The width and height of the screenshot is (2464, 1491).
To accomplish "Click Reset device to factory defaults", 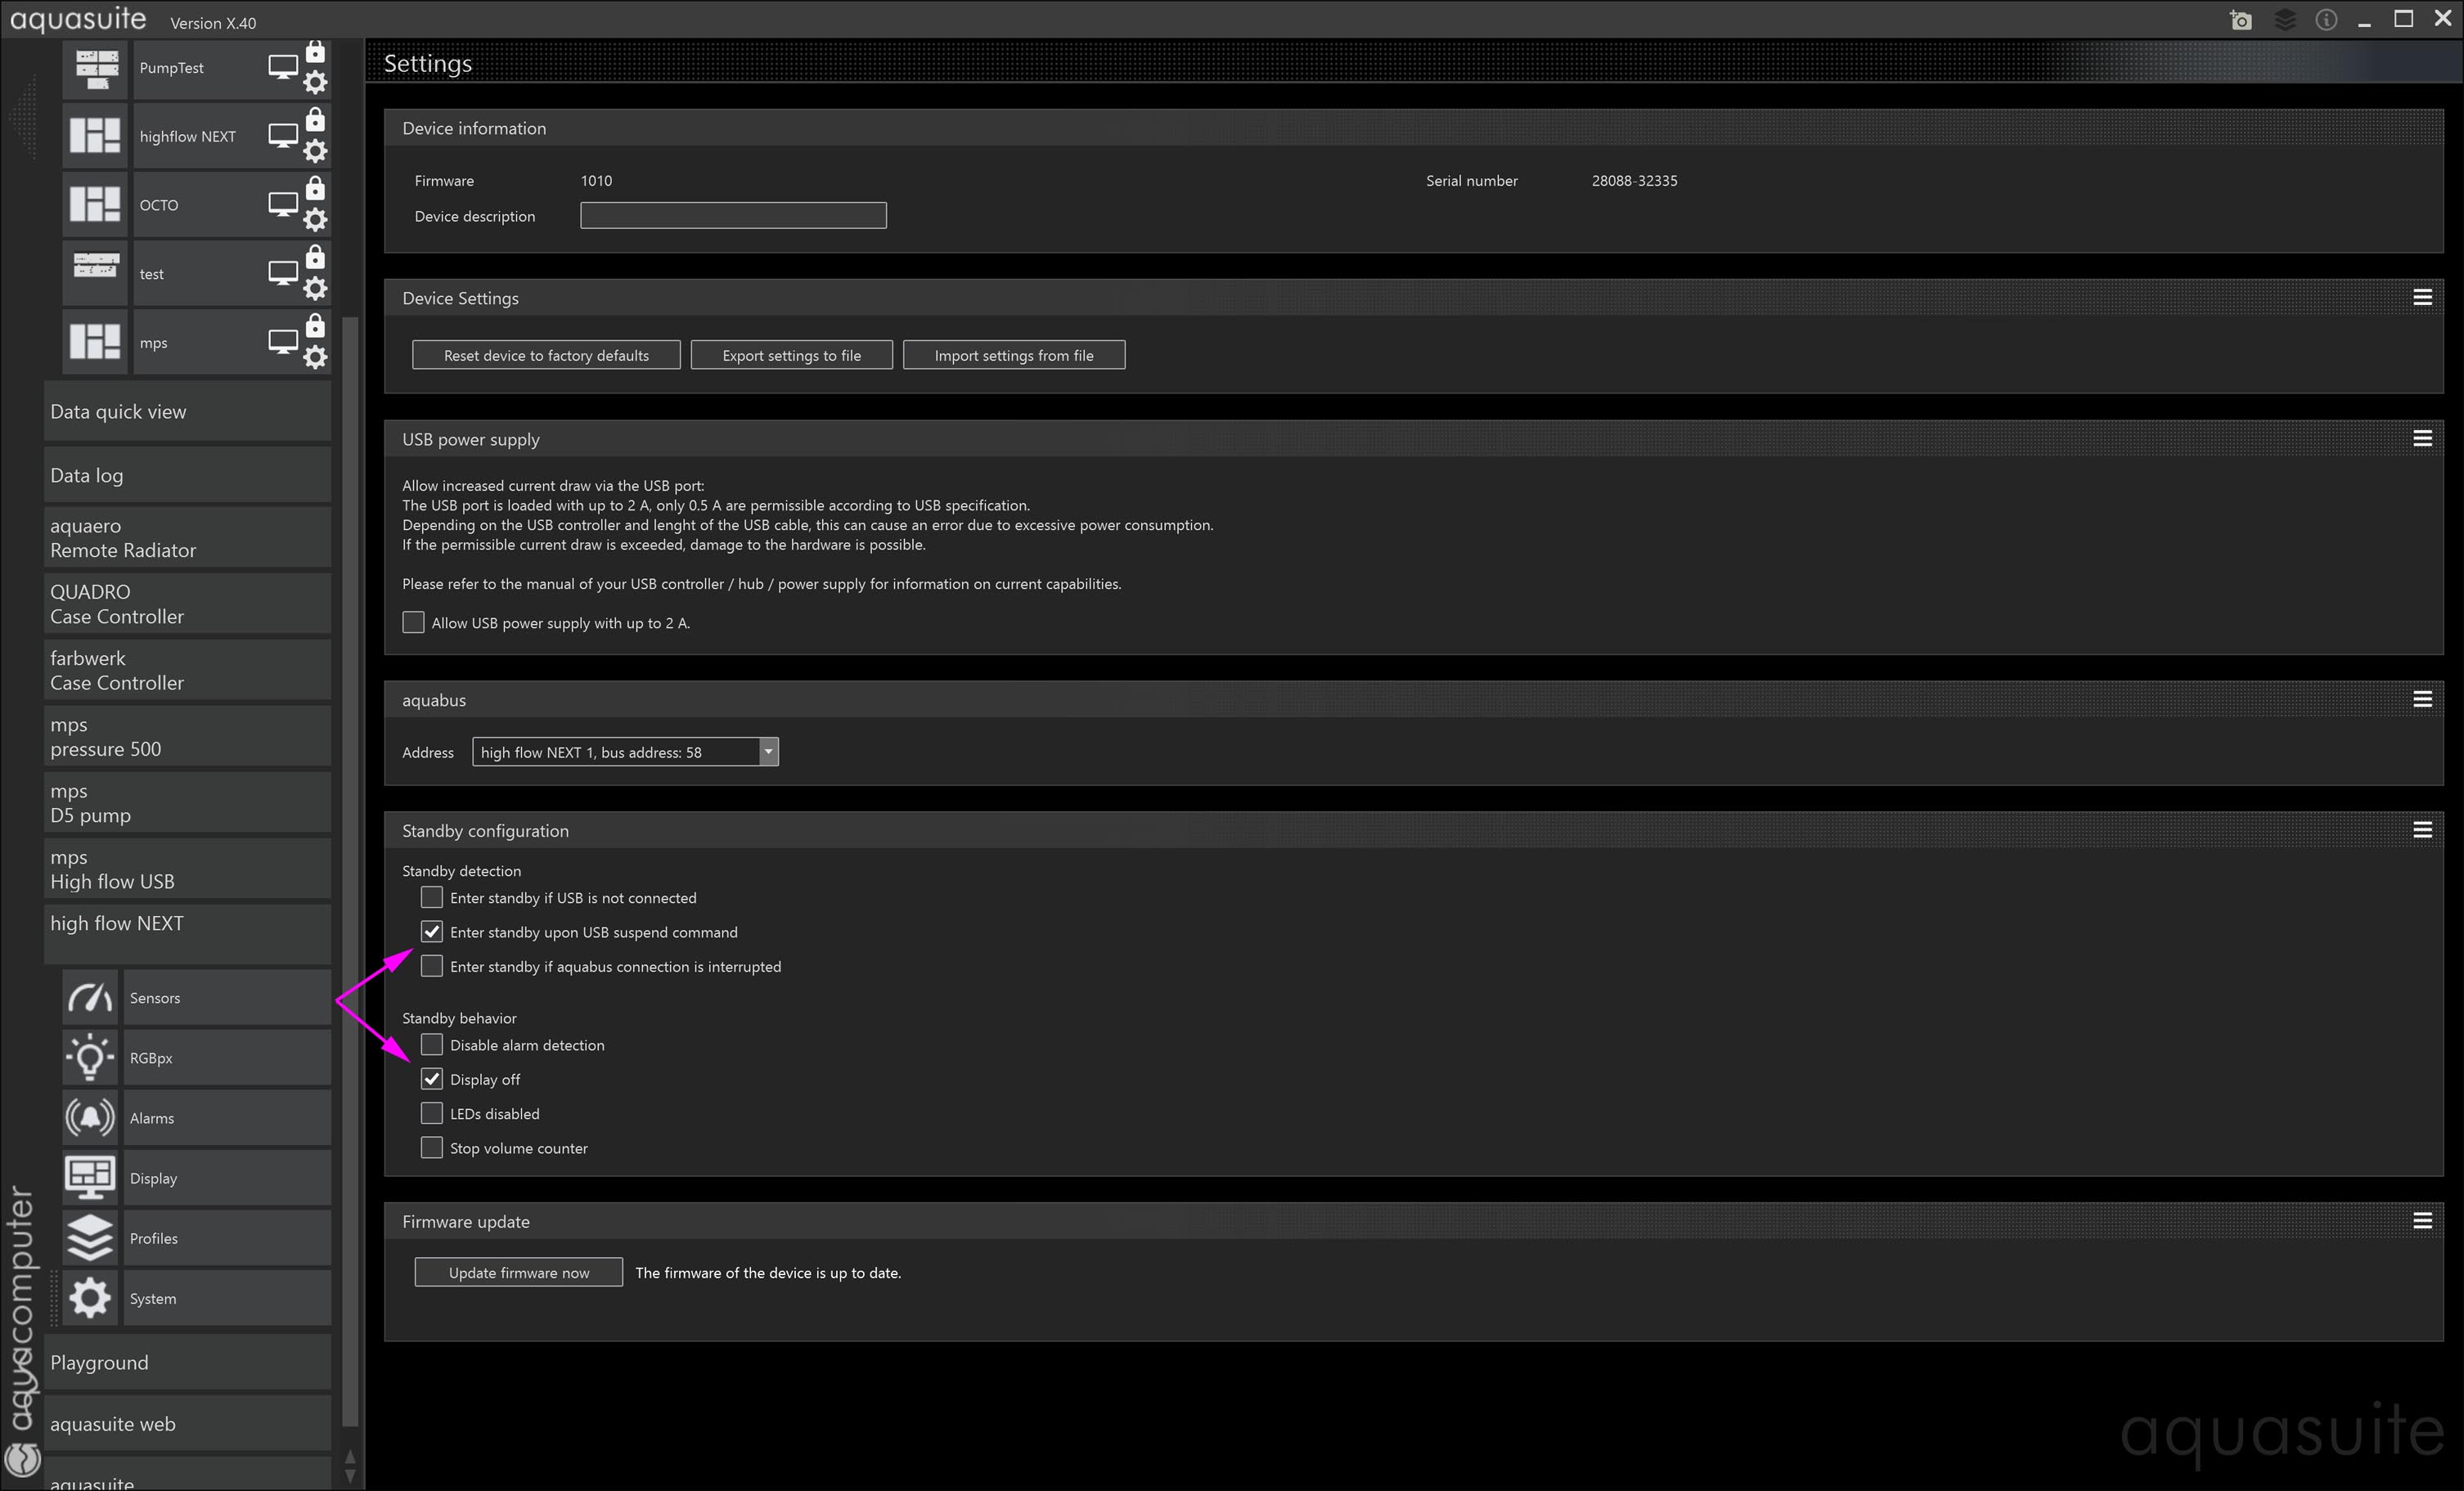I will [x=546, y=355].
